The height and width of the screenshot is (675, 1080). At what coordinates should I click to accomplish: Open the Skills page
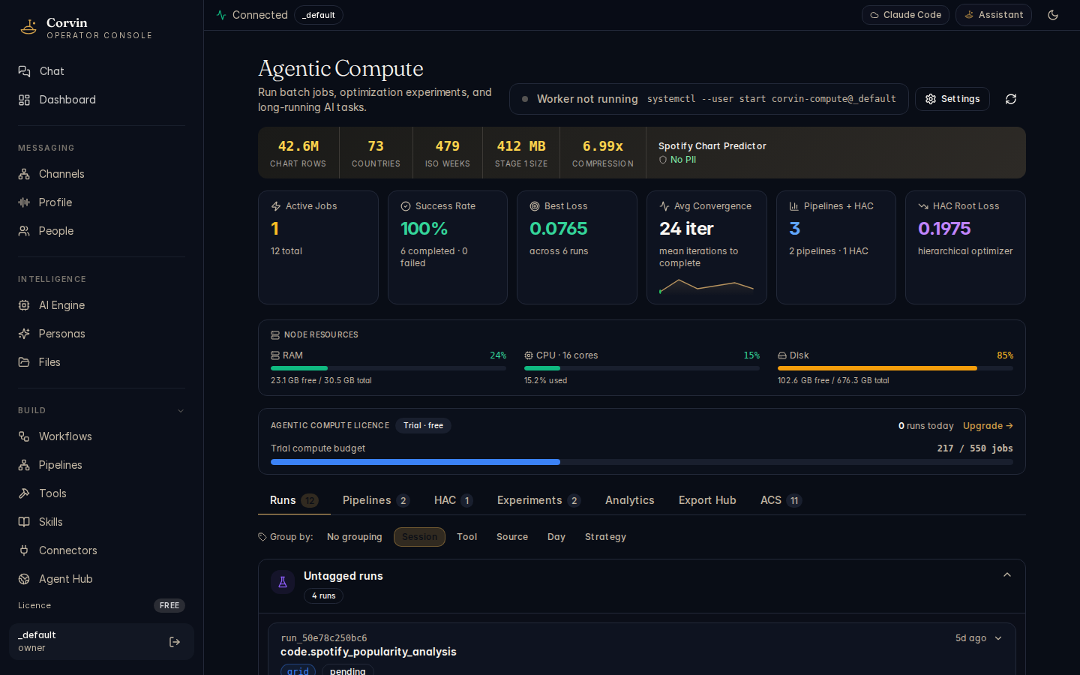click(x=101, y=522)
